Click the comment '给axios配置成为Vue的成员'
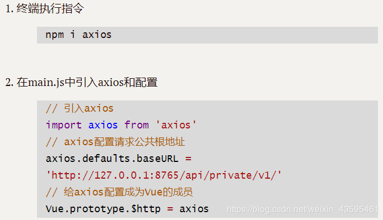Image resolution: width=383 pixels, height=220 pixels. [x=119, y=192]
